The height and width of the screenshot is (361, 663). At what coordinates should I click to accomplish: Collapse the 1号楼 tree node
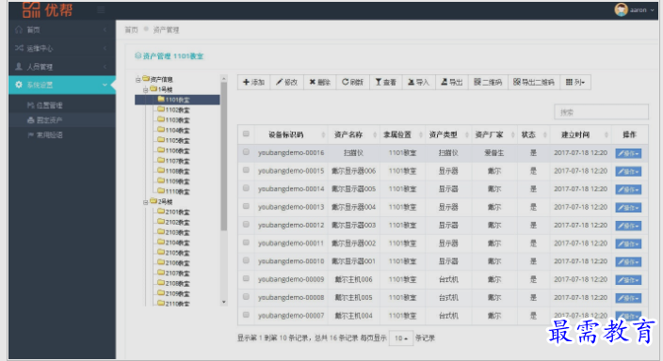point(145,89)
